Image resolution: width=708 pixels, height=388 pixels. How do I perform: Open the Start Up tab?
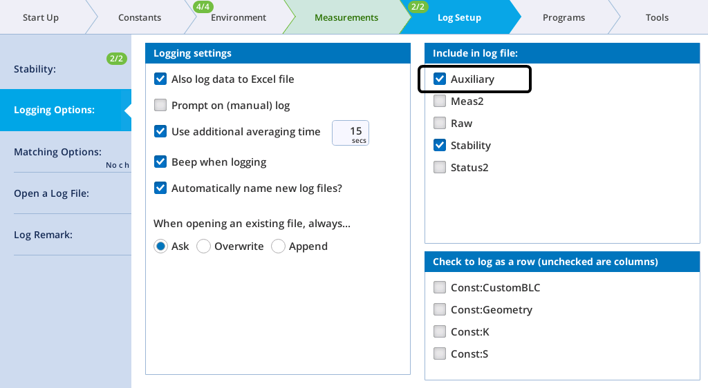(x=41, y=17)
